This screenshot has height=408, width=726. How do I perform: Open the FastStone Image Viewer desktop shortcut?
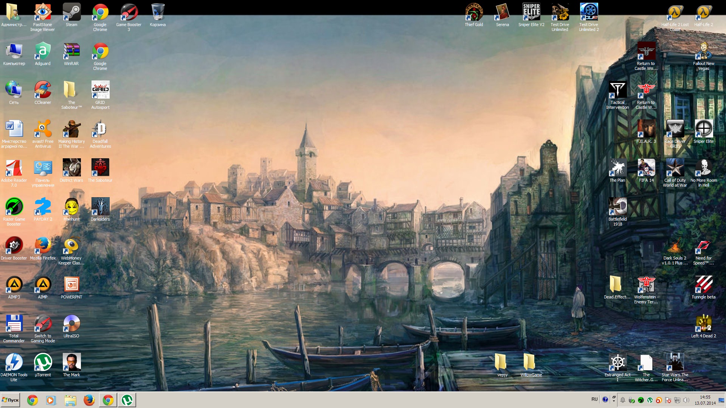tap(43, 17)
